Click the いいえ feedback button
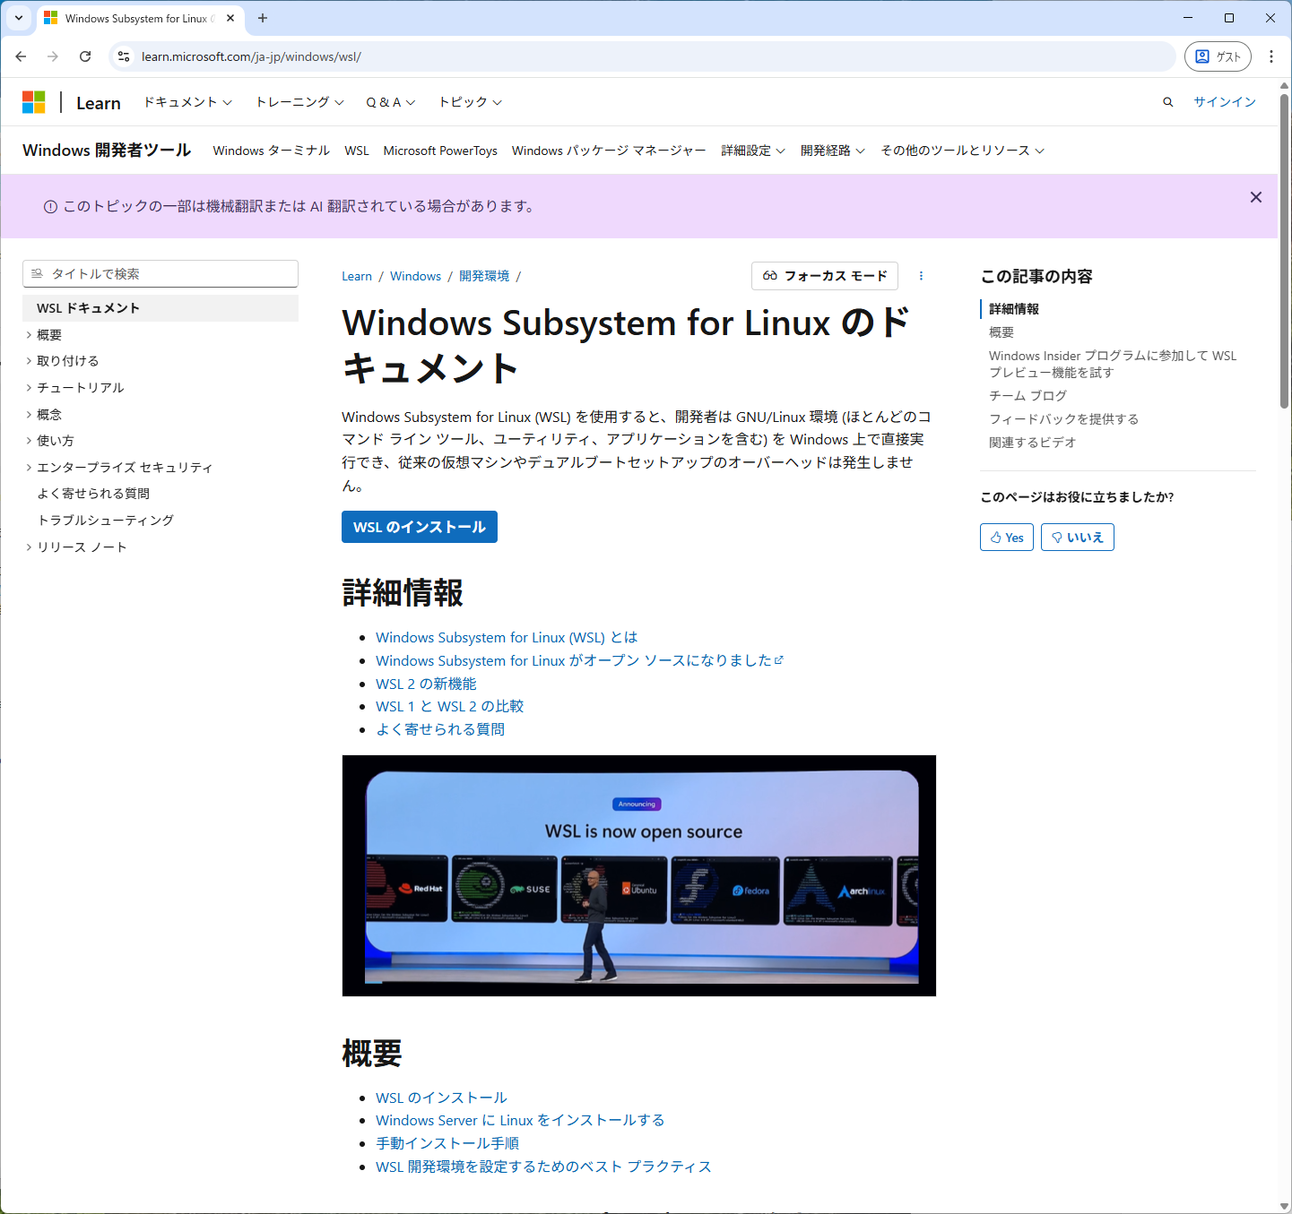The width and height of the screenshot is (1292, 1214). click(x=1077, y=537)
